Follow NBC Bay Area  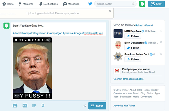(x=133, y=36)
